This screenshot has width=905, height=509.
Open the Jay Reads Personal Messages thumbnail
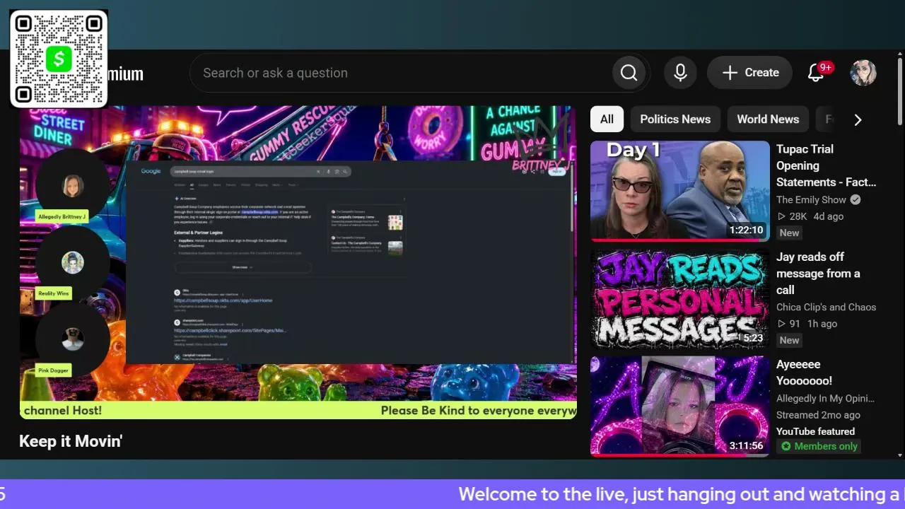click(x=680, y=298)
